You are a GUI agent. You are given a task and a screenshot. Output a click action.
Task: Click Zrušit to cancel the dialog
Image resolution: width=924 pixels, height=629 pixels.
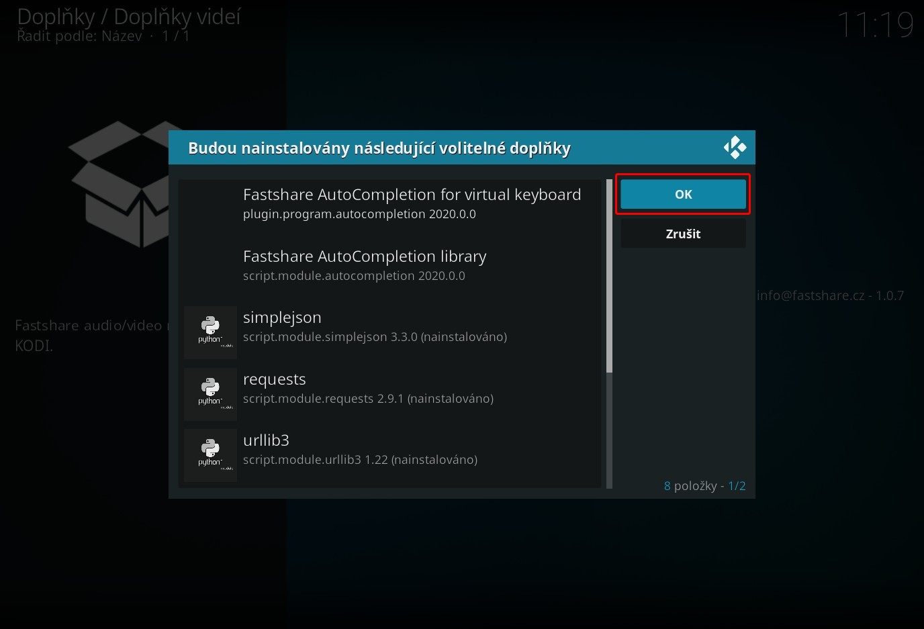tap(683, 234)
